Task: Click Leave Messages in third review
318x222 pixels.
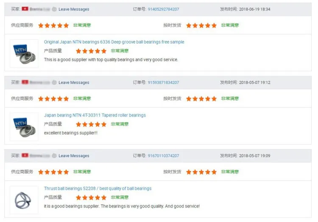Action: [x=74, y=156]
